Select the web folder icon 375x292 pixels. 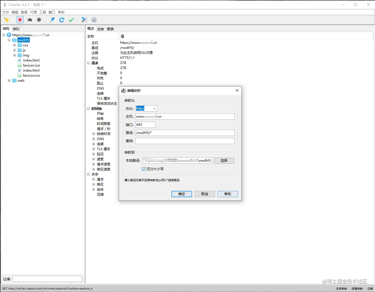click(x=14, y=80)
